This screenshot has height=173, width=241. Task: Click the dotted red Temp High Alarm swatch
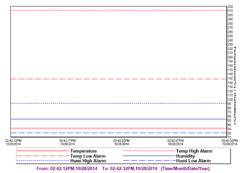149,151
